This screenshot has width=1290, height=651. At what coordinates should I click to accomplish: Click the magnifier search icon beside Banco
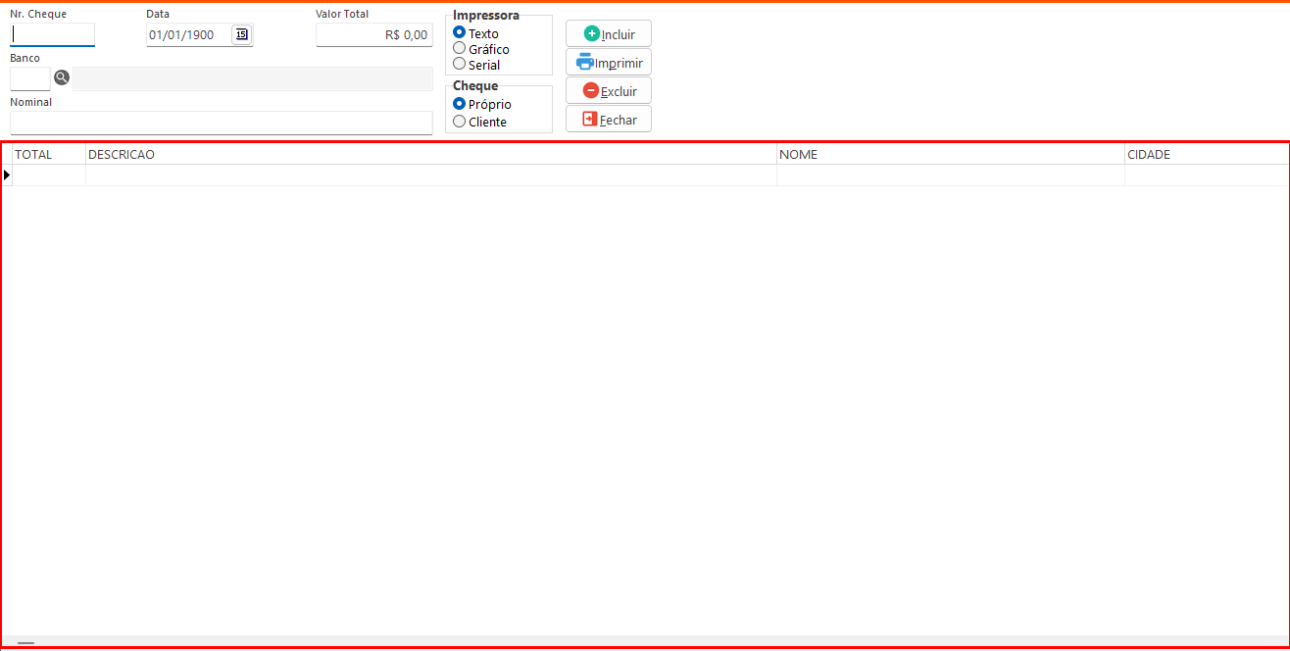(x=62, y=77)
